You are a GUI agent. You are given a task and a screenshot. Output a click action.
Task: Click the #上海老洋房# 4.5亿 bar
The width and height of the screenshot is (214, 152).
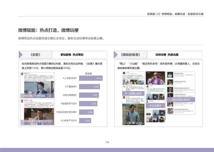click(x=91, y=78)
